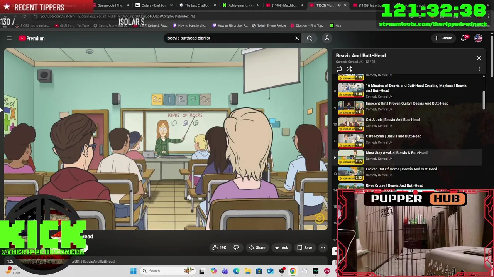This screenshot has width=494, height=277.
Task: Open the weather widget showing 36°F
Action: click(x=12, y=271)
